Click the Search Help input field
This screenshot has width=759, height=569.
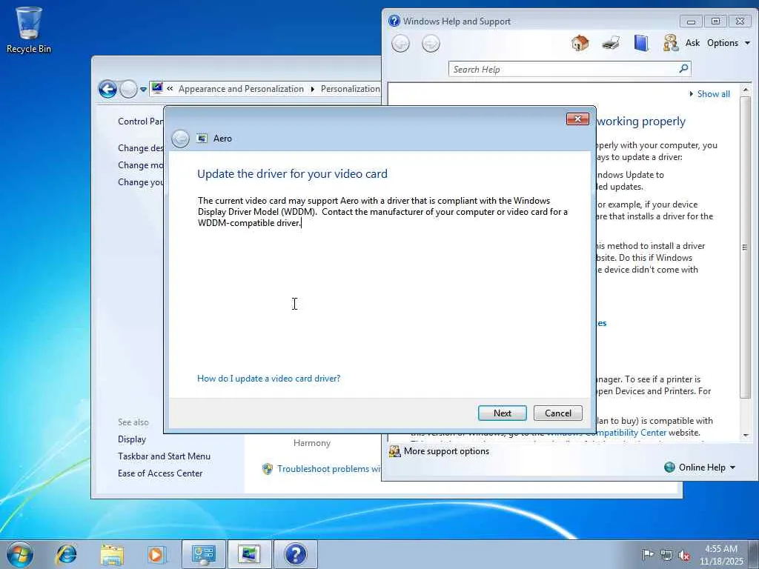564,69
